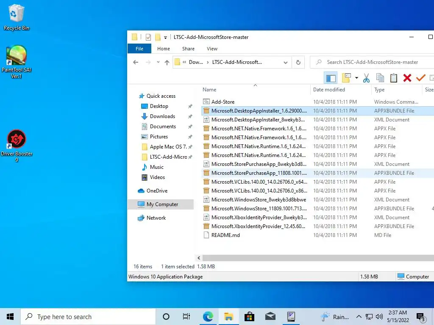The width and height of the screenshot is (434, 325).
Task: Open Task View on taskbar
Action: click(x=186, y=317)
